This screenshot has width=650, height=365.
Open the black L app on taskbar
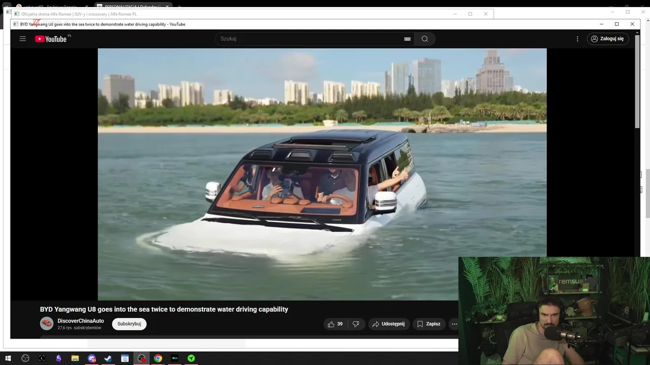(x=42, y=358)
